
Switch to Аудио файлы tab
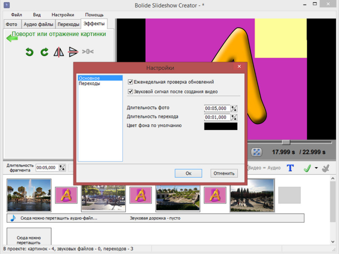(38, 24)
